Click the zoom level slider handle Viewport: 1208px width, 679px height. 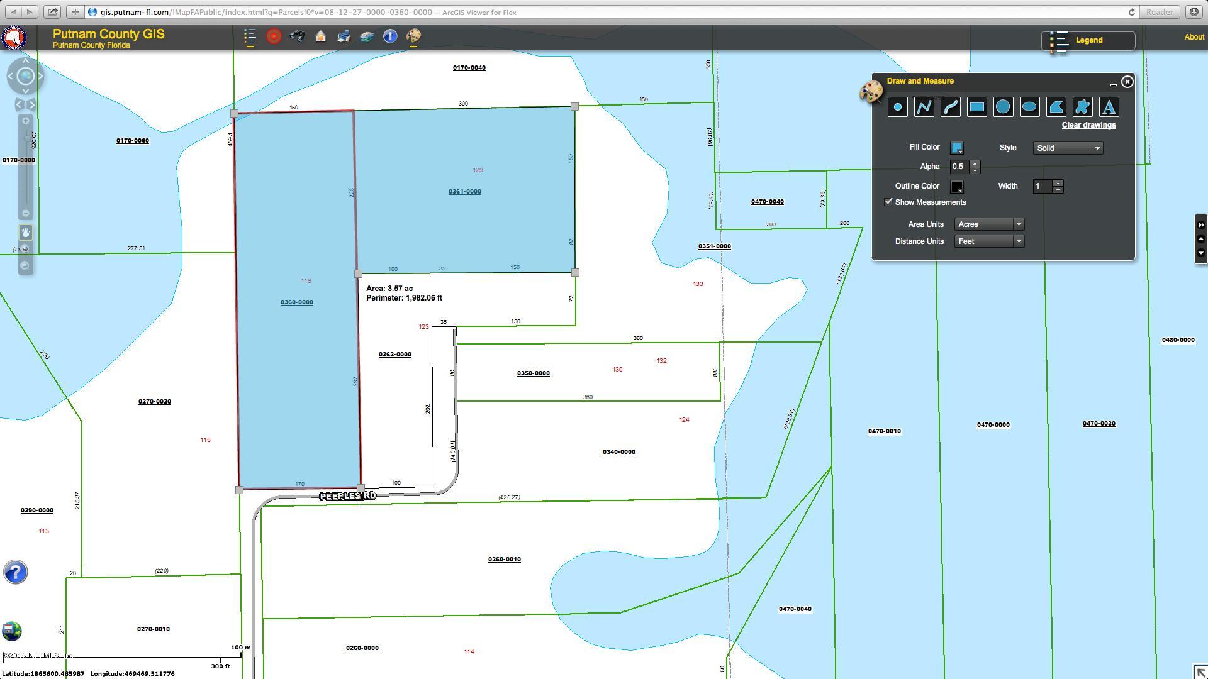coord(26,139)
